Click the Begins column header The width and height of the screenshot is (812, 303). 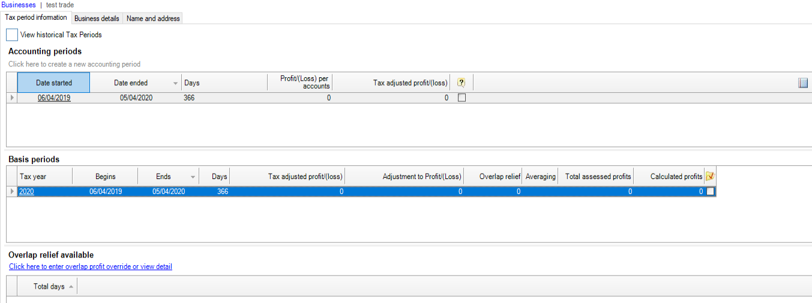105,176
